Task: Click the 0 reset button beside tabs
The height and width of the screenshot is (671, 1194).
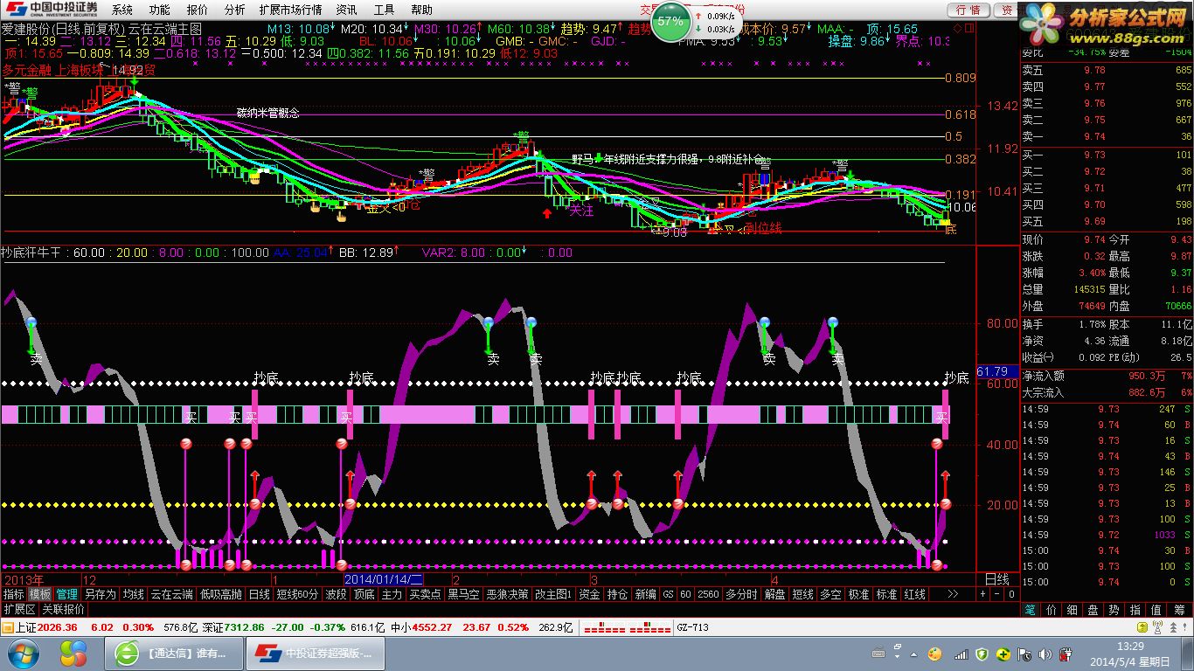Action: [1011, 594]
